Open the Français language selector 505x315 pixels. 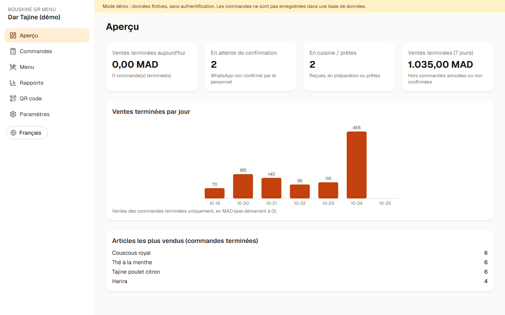coord(27,133)
